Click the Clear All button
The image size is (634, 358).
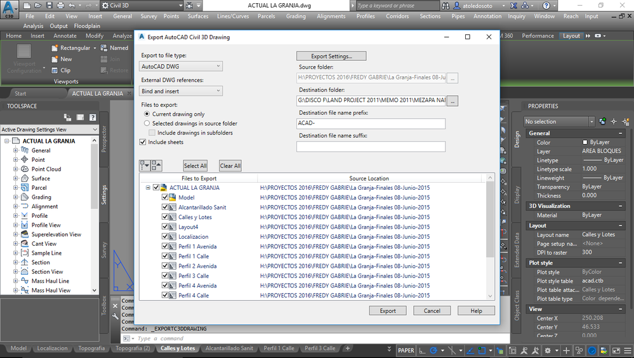point(230,166)
